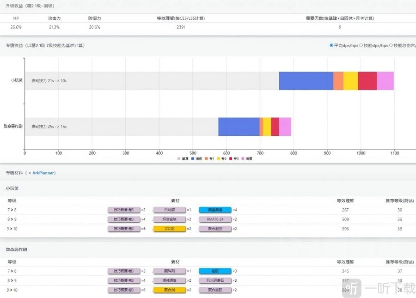The image size is (416, 298).
Task: Click the 专1 orange legend marker
Action: [206, 158]
